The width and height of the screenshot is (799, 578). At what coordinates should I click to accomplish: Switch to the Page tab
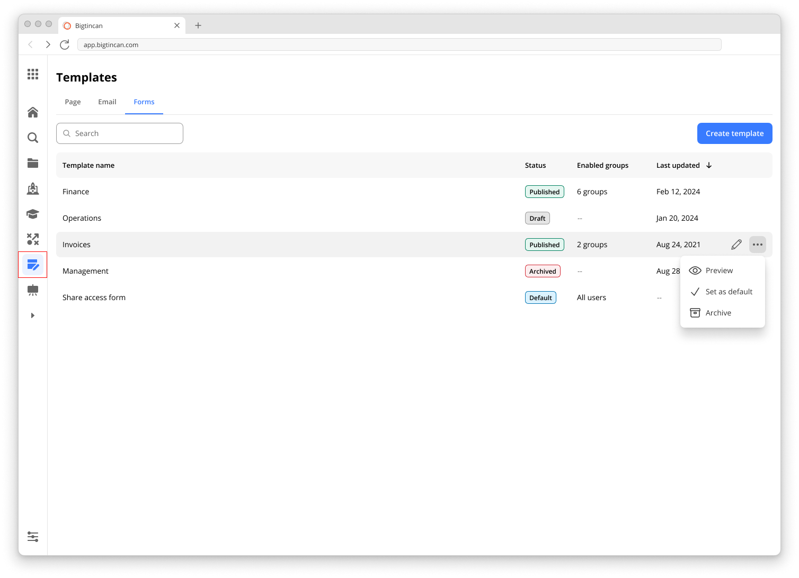(73, 102)
